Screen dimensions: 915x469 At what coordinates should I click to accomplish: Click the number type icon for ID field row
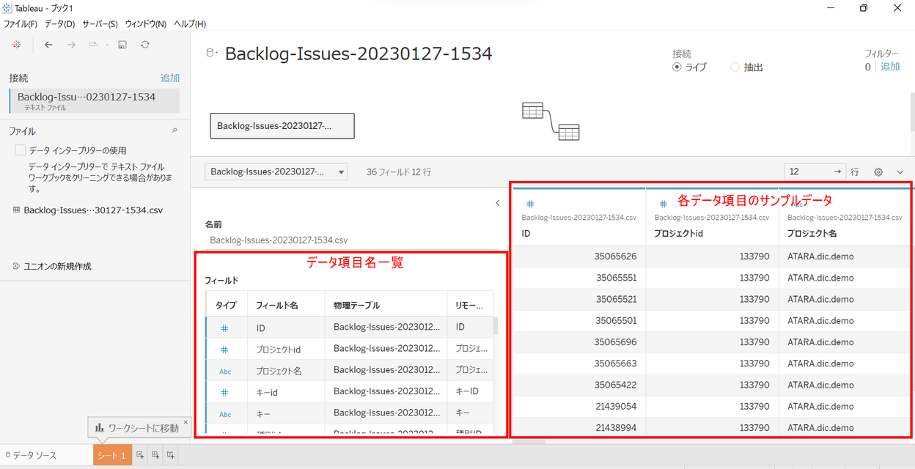[225, 328]
